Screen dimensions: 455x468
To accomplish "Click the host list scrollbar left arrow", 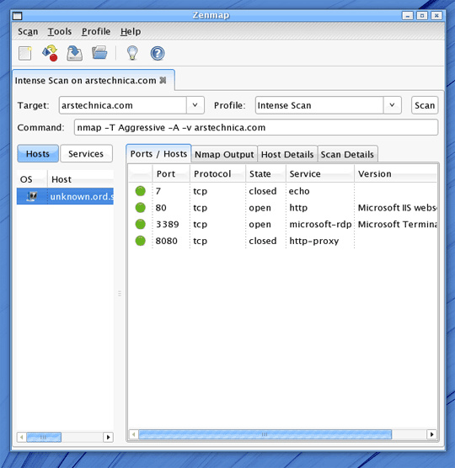I will (22, 437).
